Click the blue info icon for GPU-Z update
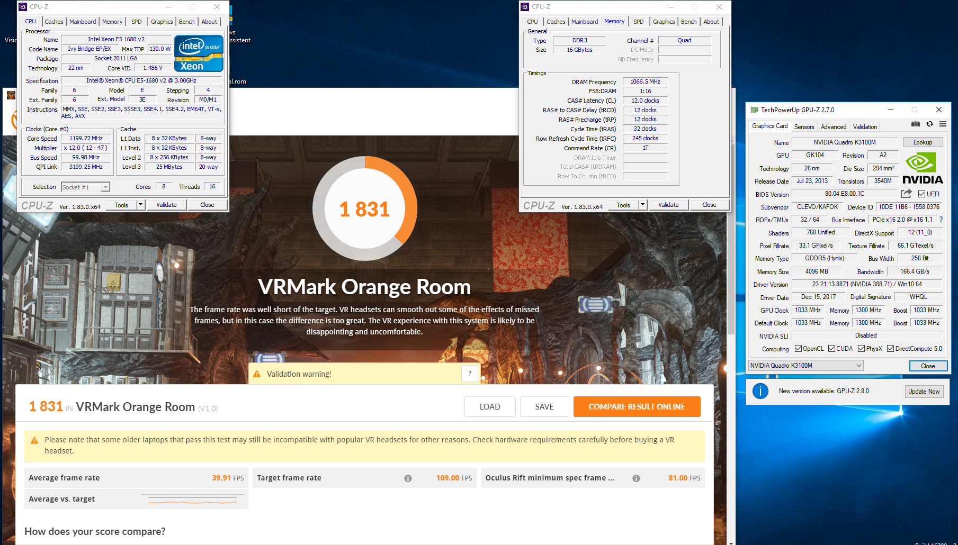The width and height of the screenshot is (958, 545). pyautogui.click(x=760, y=391)
